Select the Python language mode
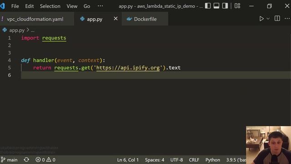The height and width of the screenshot is (164, 291). [x=213, y=160]
